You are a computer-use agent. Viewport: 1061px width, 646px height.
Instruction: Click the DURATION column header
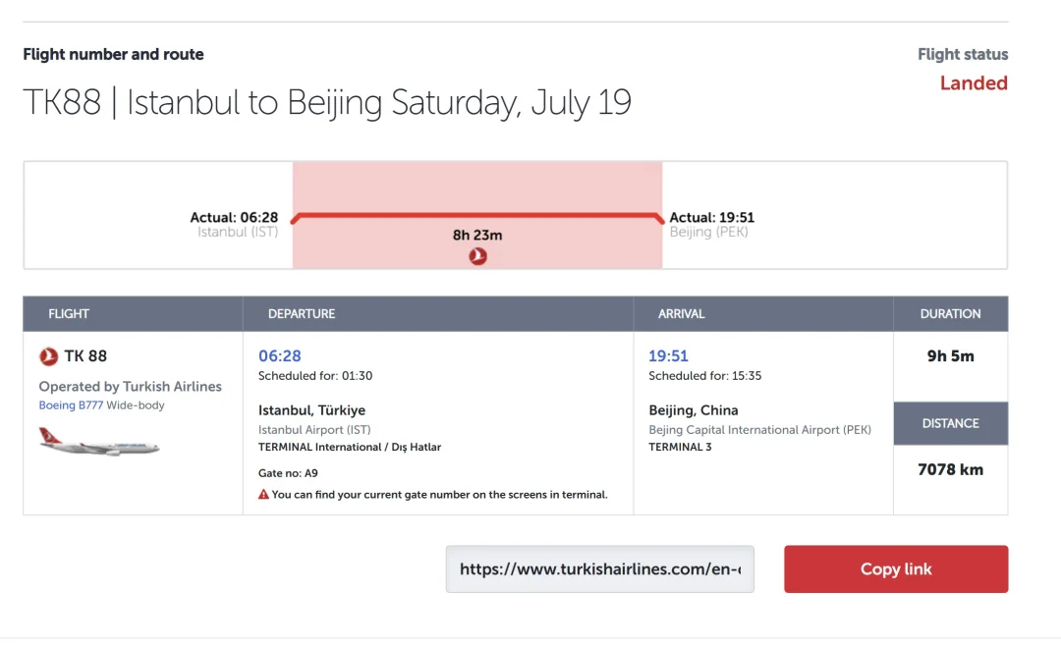(950, 314)
